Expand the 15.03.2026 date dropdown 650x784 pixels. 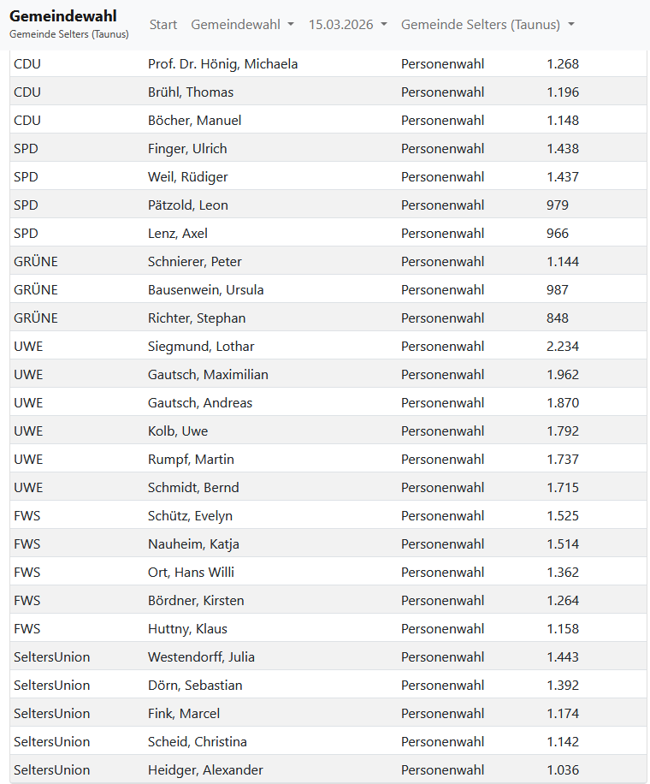tap(347, 25)
